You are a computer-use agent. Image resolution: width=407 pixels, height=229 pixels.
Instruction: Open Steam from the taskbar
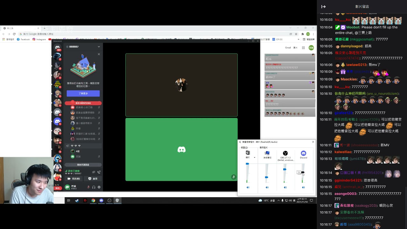77,200
